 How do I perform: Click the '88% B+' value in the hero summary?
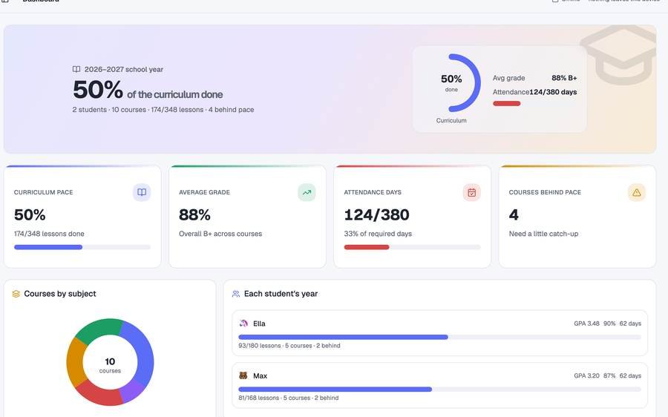tap(564, 78)
